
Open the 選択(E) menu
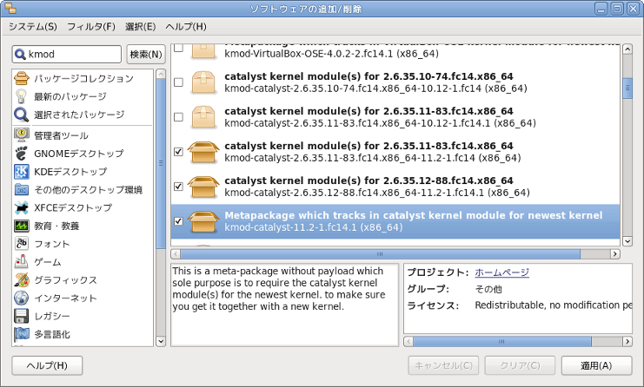[141, 27]
